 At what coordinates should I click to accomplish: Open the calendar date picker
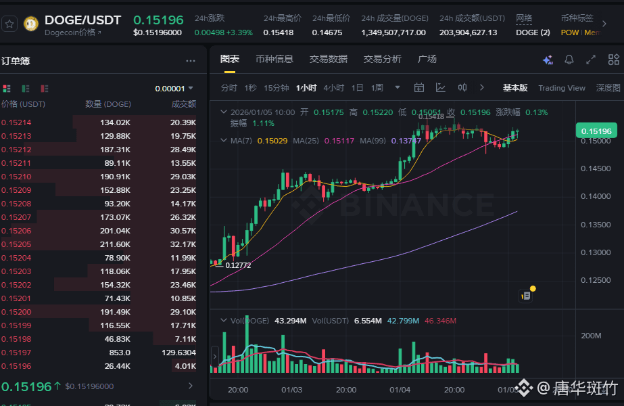point(419,88)
